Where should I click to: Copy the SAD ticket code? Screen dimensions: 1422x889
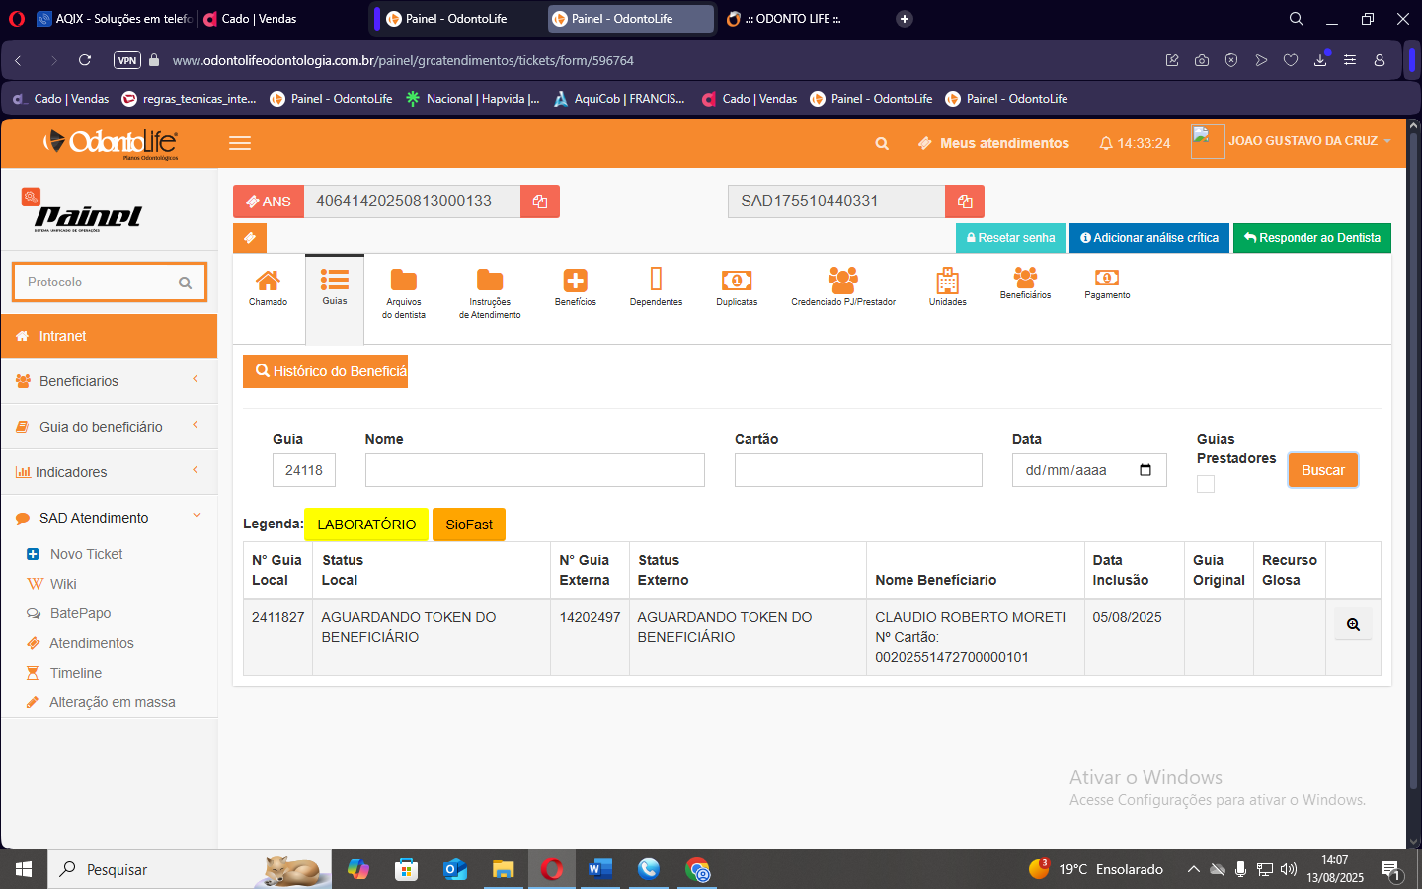pos(964,202)
